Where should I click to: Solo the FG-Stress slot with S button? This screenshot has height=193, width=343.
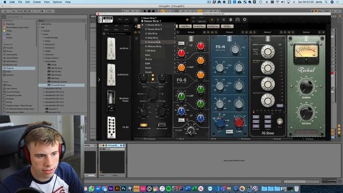(255, 32)
